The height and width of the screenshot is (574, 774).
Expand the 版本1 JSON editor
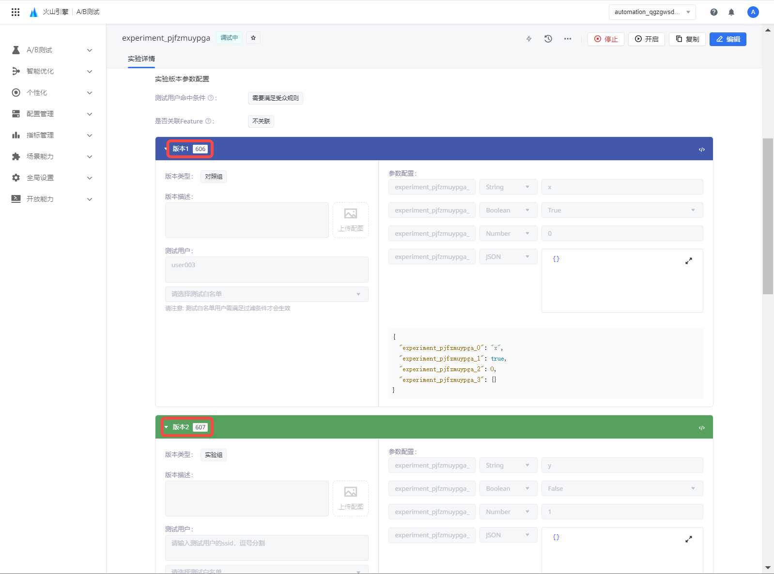click(x=689, y=261)
